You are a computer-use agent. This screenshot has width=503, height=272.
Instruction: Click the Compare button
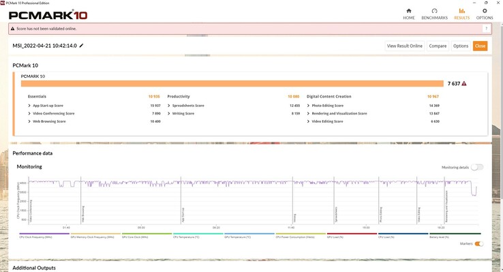tap(438, 46)
